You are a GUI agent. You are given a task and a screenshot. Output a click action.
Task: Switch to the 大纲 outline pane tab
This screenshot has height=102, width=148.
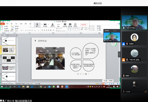[x=8, y=35]
